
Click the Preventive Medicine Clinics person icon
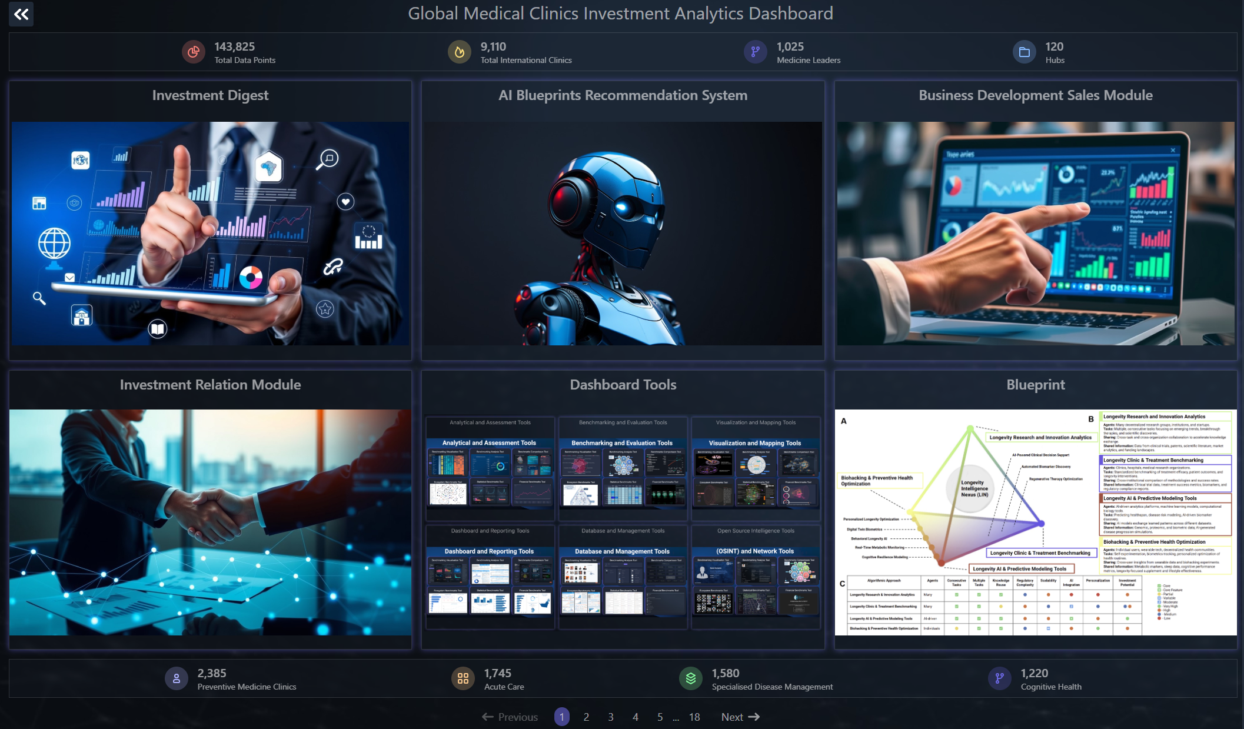[176, 679]
